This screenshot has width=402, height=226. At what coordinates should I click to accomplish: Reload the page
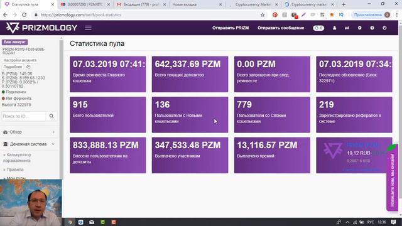24,15
